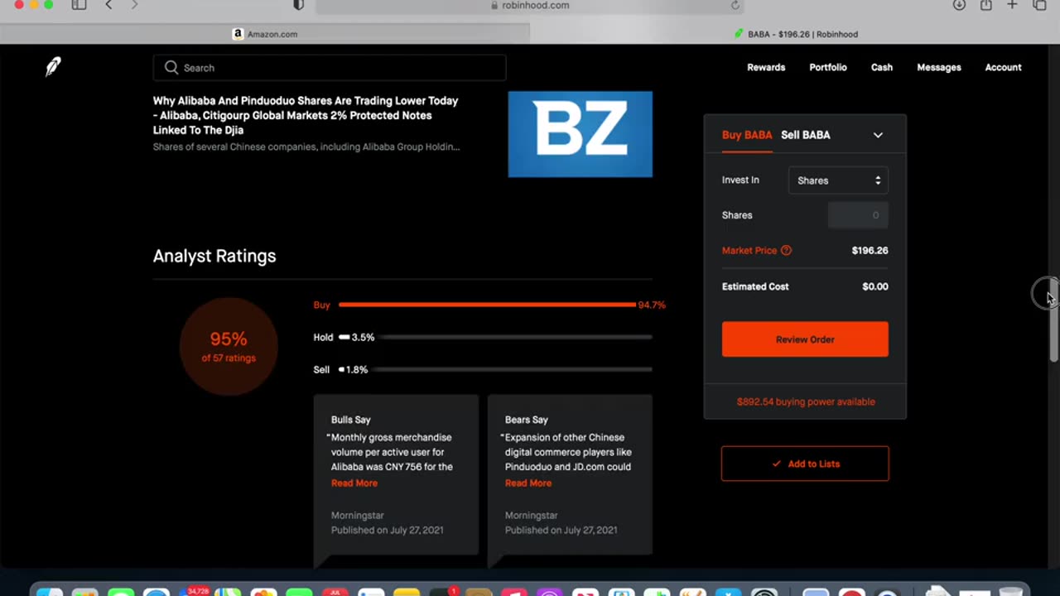Click Read More under Bulls Say

pos(354,483)
